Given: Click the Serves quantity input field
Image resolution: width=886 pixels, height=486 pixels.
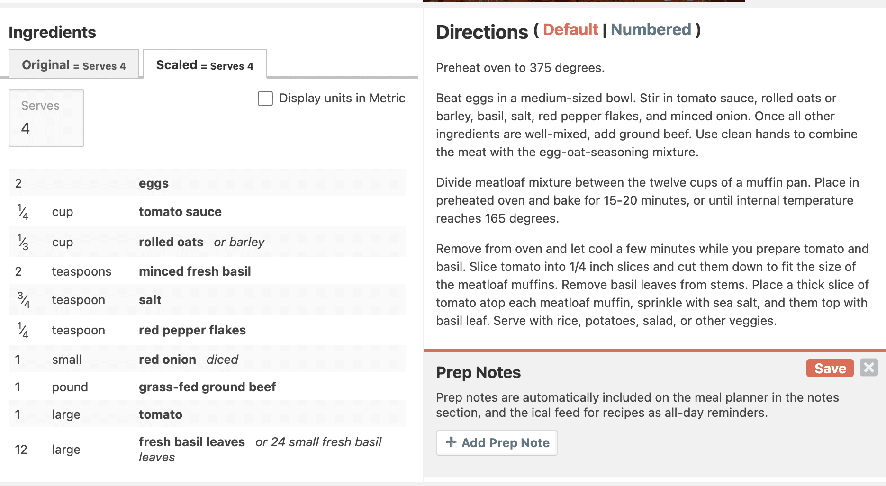Looking at the screenshot, I should coord(46,118).
